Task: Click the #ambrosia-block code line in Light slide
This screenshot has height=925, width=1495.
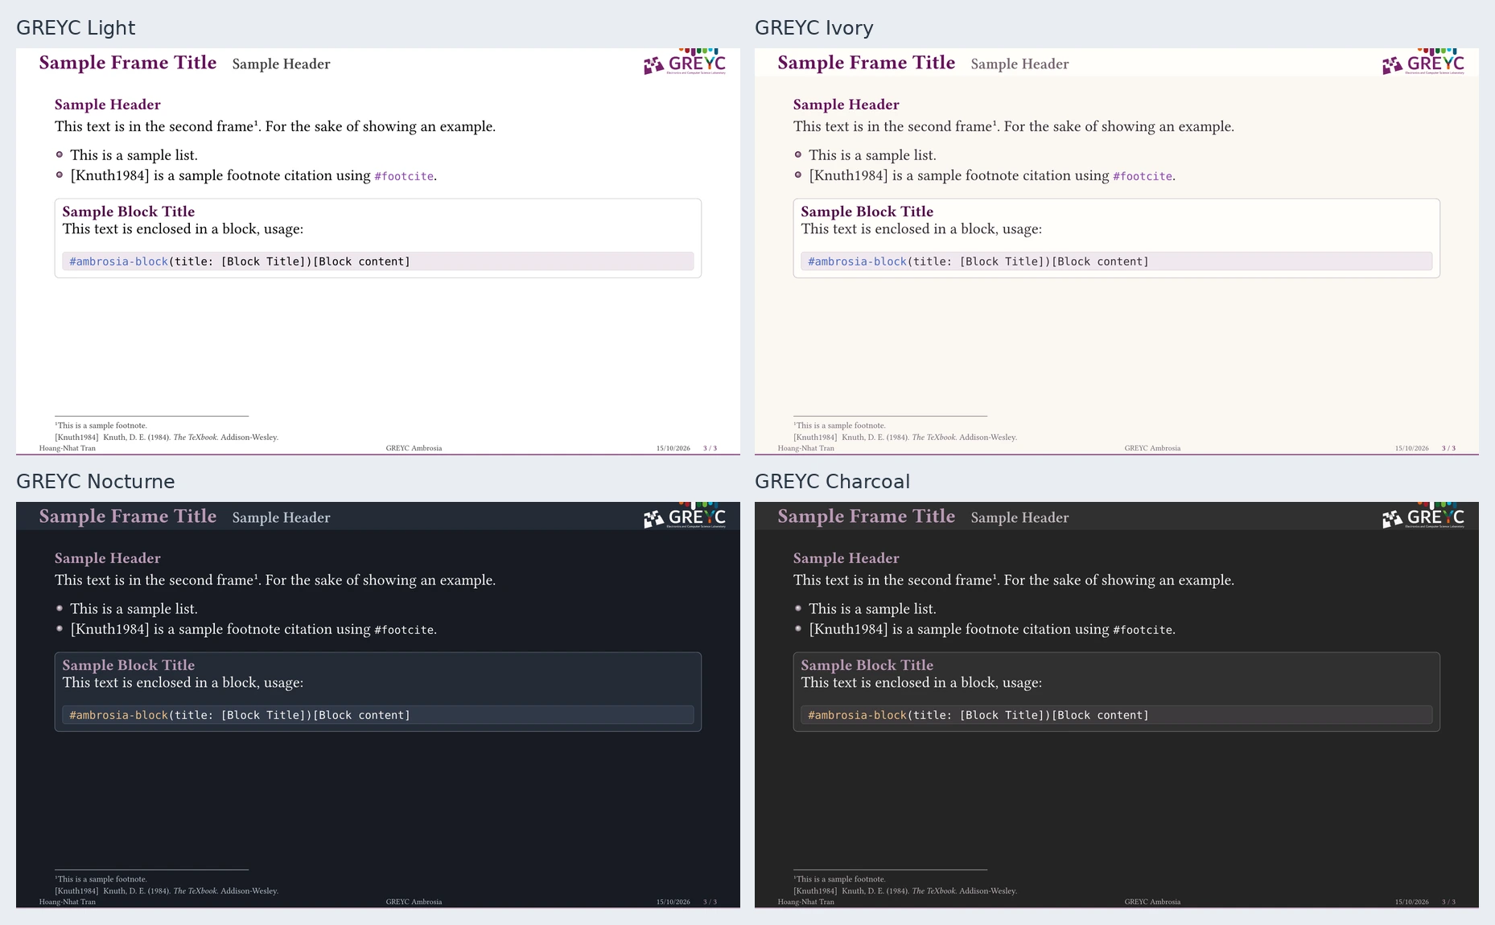Action: [378, 261]
